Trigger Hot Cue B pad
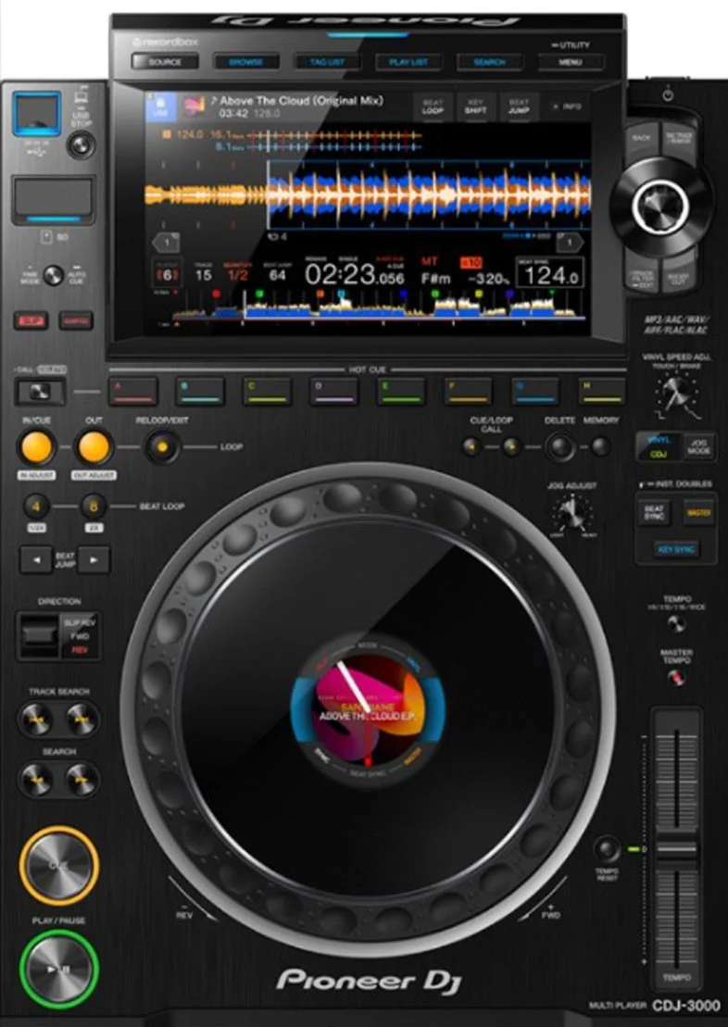This screenshot has height=1027, width=728. (x=200, y=391)
